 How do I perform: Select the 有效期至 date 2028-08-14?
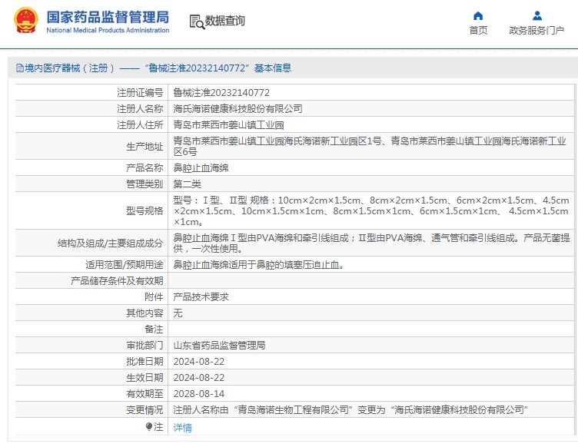[x=198, y=393]
